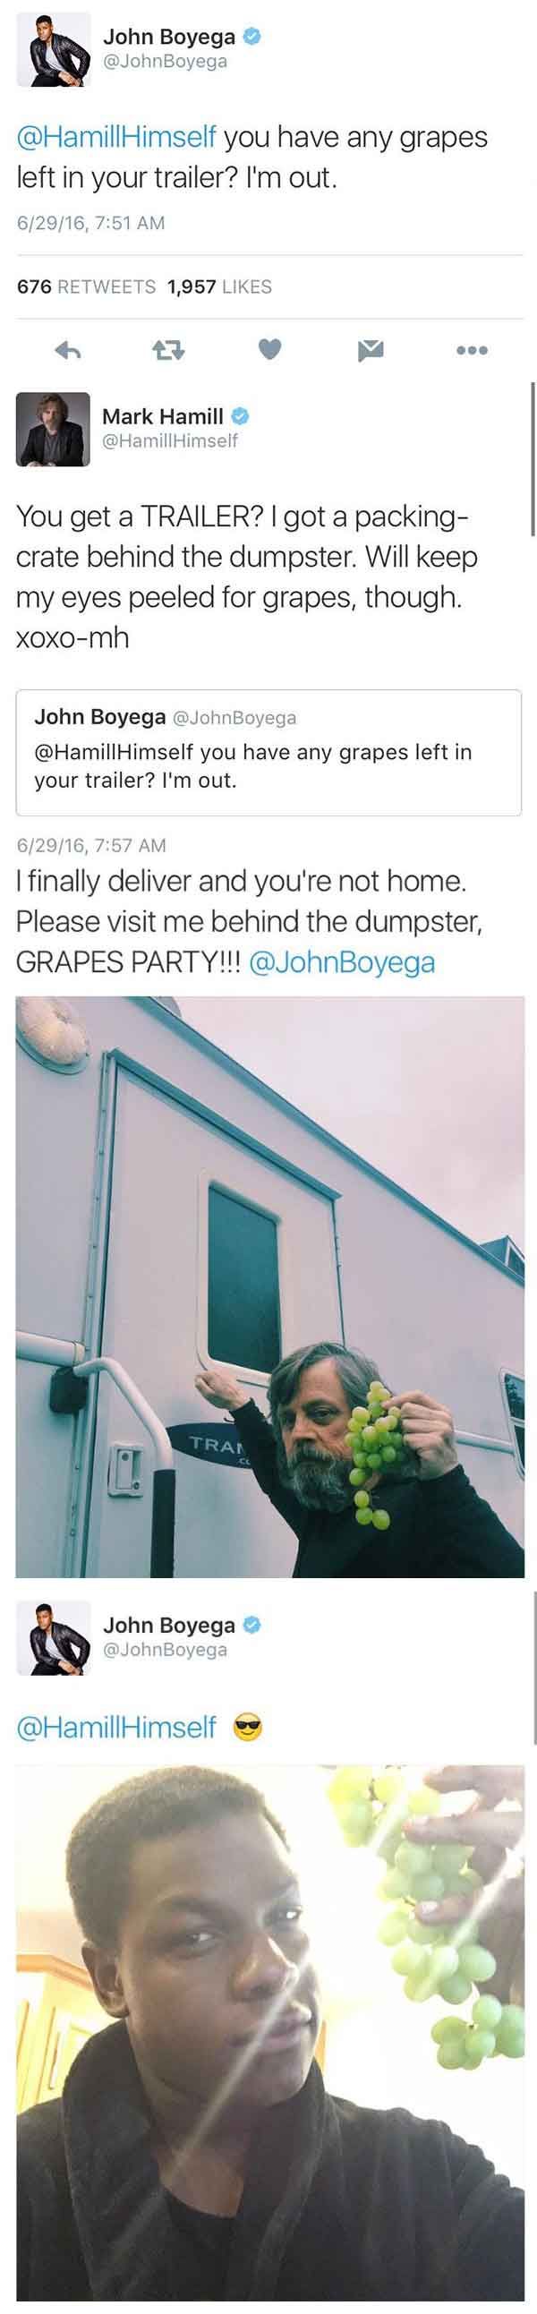
Task: Open direct message envelope icon
Action: pos(371,350)
